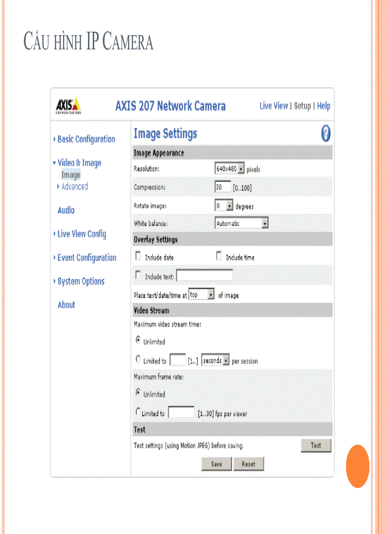388x534 pixels.
Task: Open the Advanced image settings page
Action: pos(75,186)
